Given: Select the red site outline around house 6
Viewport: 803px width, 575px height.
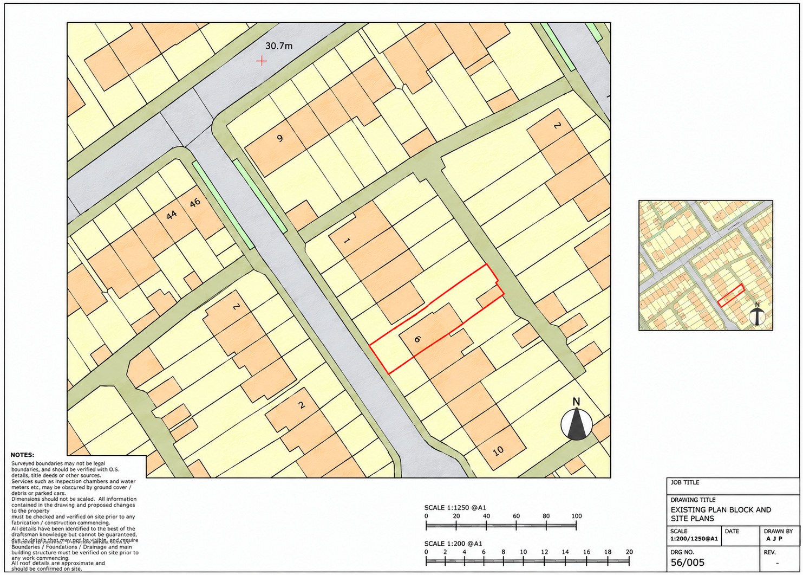Looking at the screenshot, I should click(x=437, y=319).
